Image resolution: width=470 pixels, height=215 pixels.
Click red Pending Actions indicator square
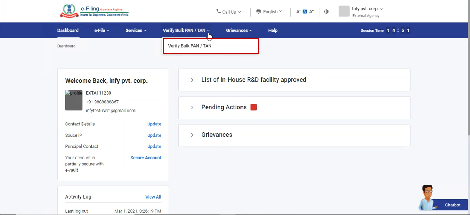click(x=254, y=107)
